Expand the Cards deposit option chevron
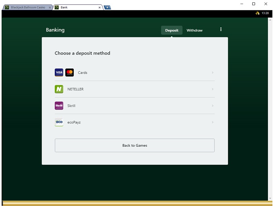The image size is (274, 206). [212, 73]
